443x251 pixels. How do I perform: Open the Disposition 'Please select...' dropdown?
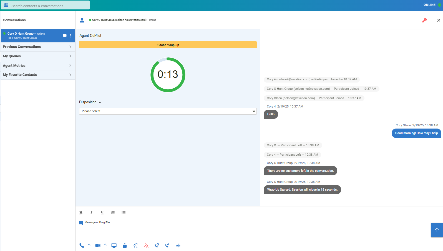click(168, 111)
